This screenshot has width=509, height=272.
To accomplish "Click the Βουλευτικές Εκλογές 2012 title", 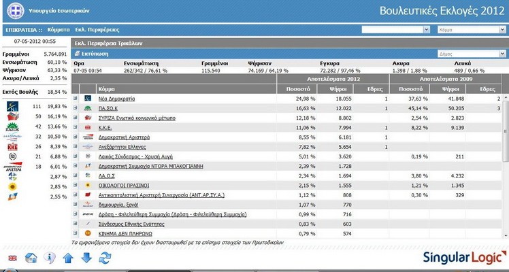I will [442, 11].
